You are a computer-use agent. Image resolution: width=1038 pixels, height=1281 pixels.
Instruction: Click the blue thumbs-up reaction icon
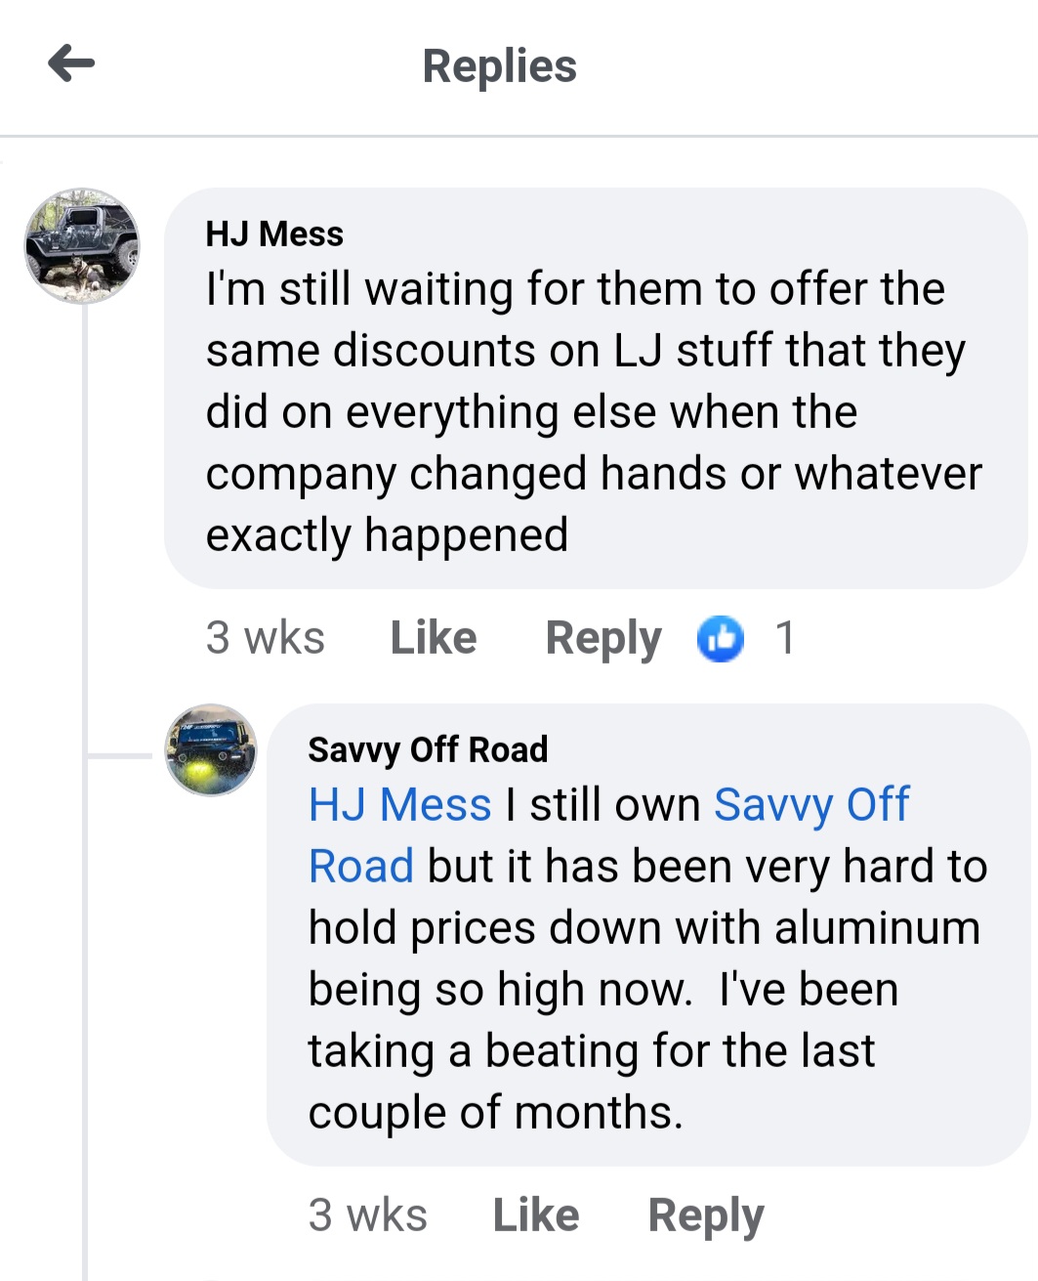(x=721, y=639)
